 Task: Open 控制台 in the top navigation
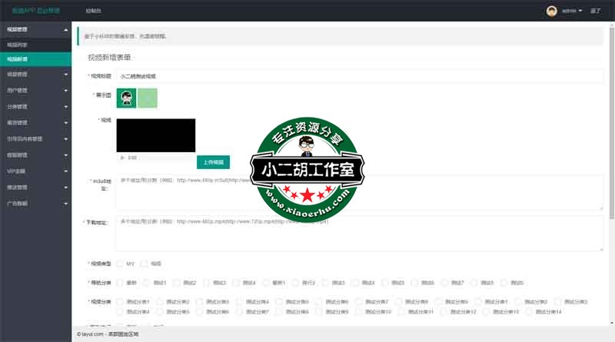coord(93,11)
